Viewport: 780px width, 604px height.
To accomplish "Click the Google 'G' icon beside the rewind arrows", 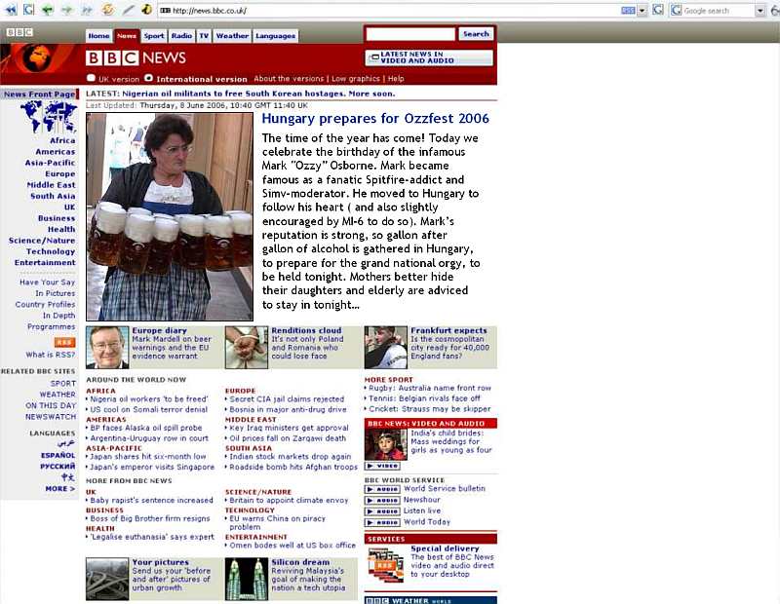I will click(x=29, y=10).
